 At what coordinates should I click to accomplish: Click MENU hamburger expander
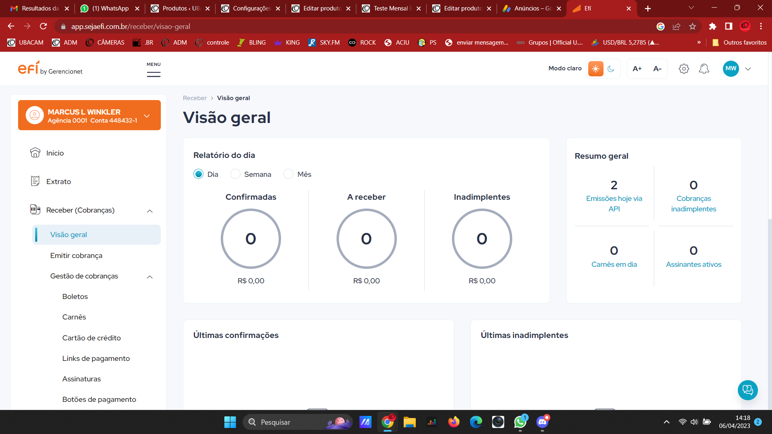(153, 74)
